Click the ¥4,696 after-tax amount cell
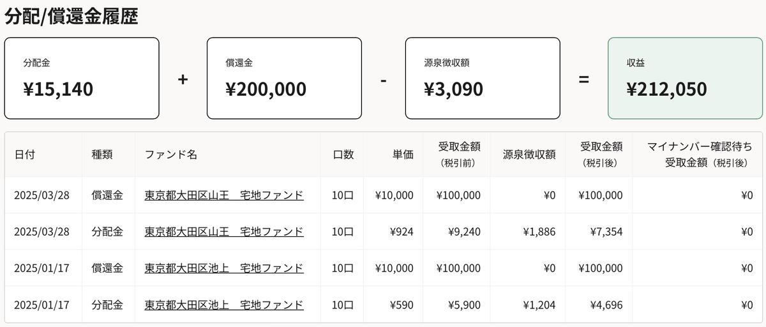Screen dimensions: 766x327 pos(606,305)
